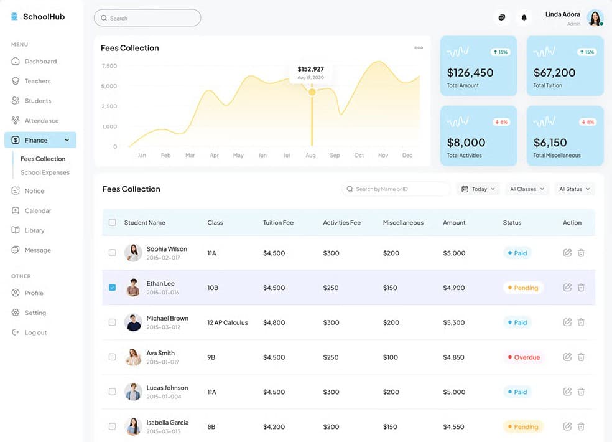Open the three-dot menu on Fees Collection chart
Image resolution: width=612 pixels, height=442 pixels.
pos(419,48)
